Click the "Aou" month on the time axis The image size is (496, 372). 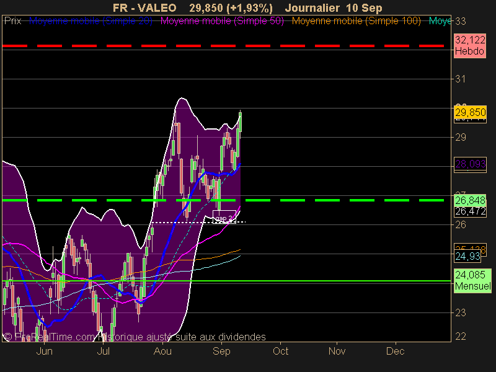[162, 351]
